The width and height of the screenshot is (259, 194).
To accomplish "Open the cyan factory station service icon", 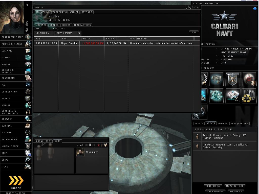I will point(216,95).
